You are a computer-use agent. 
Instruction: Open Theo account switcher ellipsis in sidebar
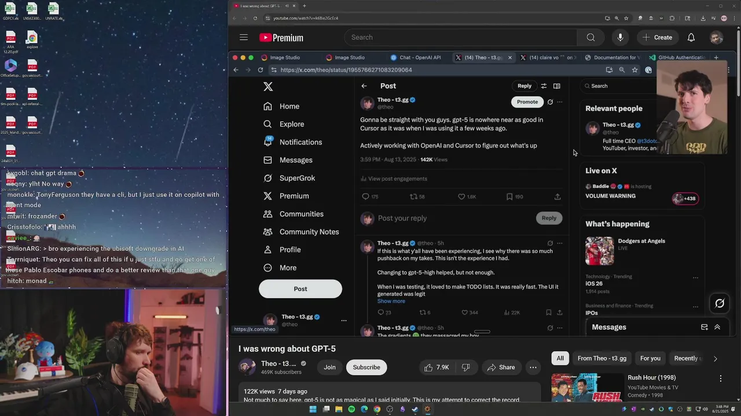[344, 320]
